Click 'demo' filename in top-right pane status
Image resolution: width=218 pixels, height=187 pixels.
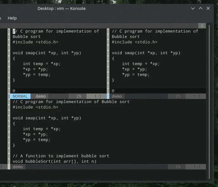point(117,96)
